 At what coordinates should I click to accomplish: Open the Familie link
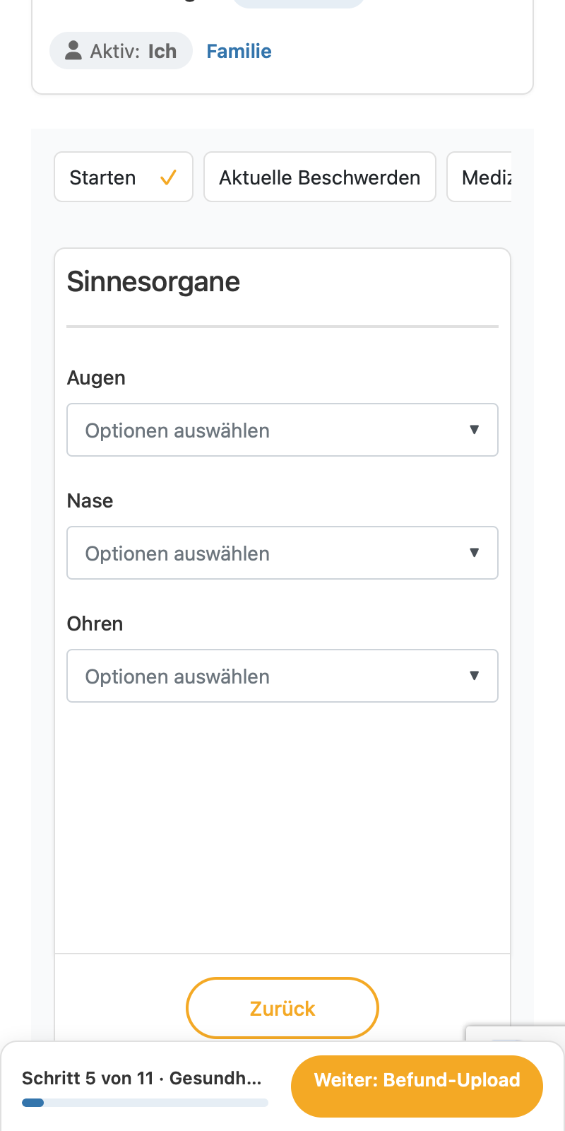tap(239, 51)
